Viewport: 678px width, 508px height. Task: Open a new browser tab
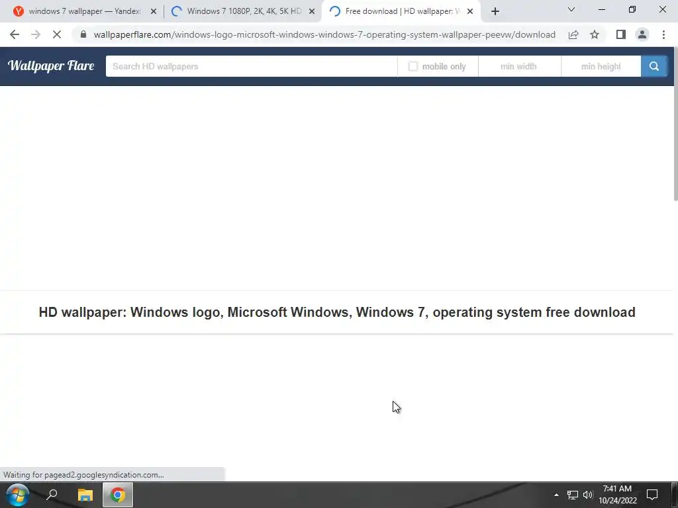coord(495,11)
